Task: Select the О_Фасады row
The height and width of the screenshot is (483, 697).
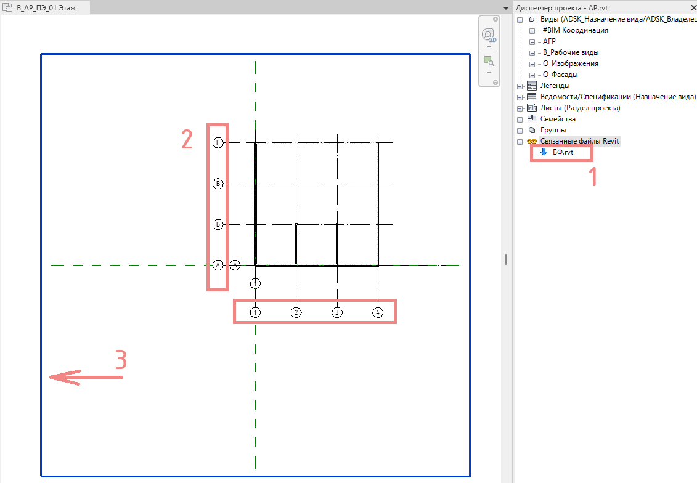Action: click(x=560, y=74)
